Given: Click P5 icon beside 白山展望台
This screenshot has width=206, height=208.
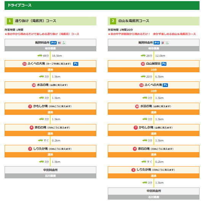Looking at the screenshot, I should tap(164, 64).
